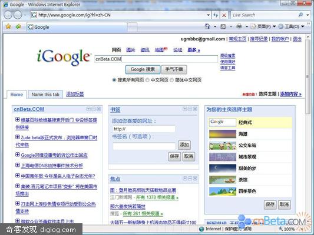Viewport: 314px width, 235px height.
Task: Open the 图片 images search link
Action: pos(131,50)
